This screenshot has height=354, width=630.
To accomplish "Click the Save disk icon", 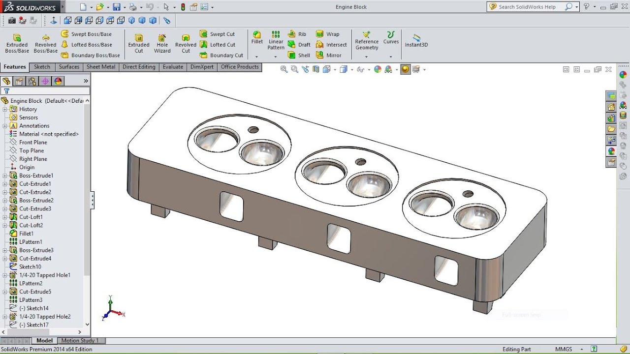I will (117, 7).
